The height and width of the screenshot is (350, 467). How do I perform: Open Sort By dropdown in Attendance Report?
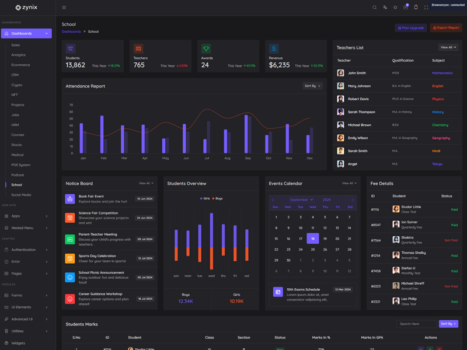(x=312, y=86)
